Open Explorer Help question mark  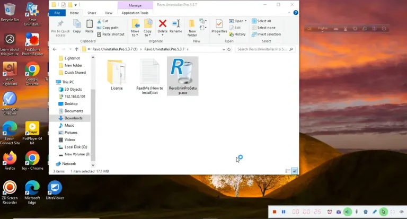(x=296, y=13)
